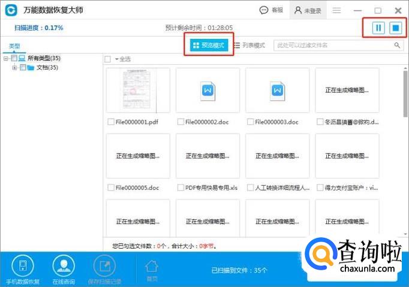Viewport: 409px width, 287px height.
Task: Check the 所有类型(35) checkbox
Action: pyautogui.click(x=14, y=58)
